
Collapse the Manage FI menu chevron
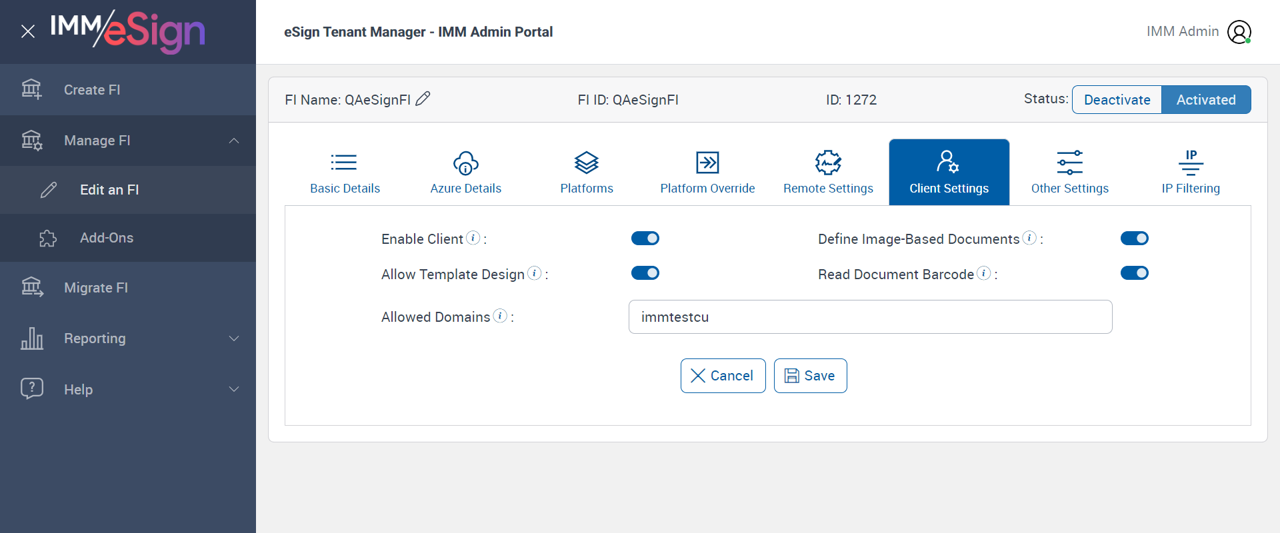coord(234,141)
